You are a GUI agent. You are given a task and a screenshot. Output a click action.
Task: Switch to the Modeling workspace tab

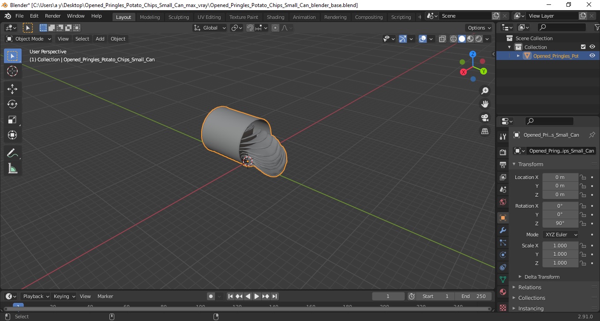[150, 17]
